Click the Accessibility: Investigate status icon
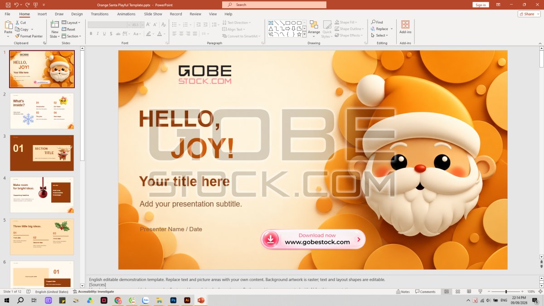 click(75, 291)
